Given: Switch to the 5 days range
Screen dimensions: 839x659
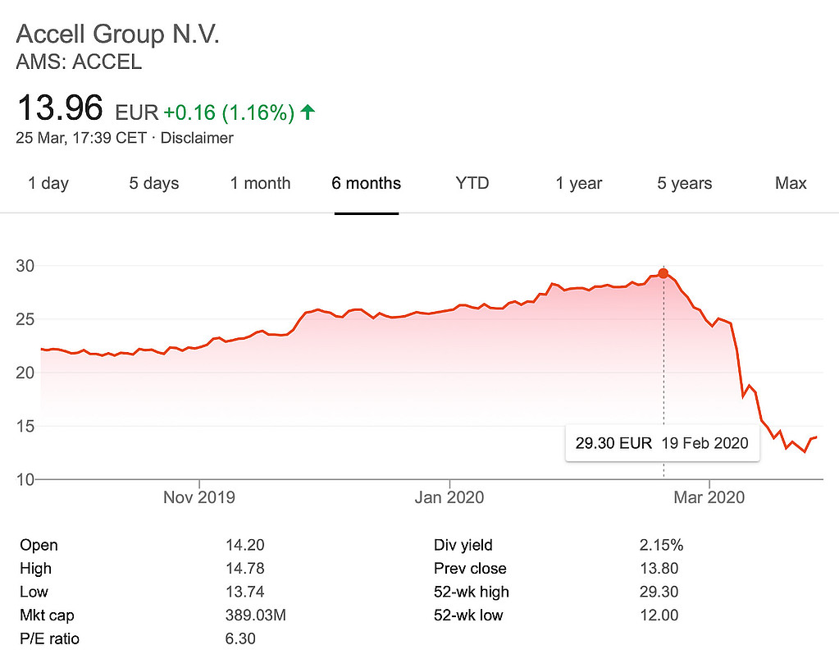Looking at the screenshot, I should pyautogui.click(x=153, y=183).
